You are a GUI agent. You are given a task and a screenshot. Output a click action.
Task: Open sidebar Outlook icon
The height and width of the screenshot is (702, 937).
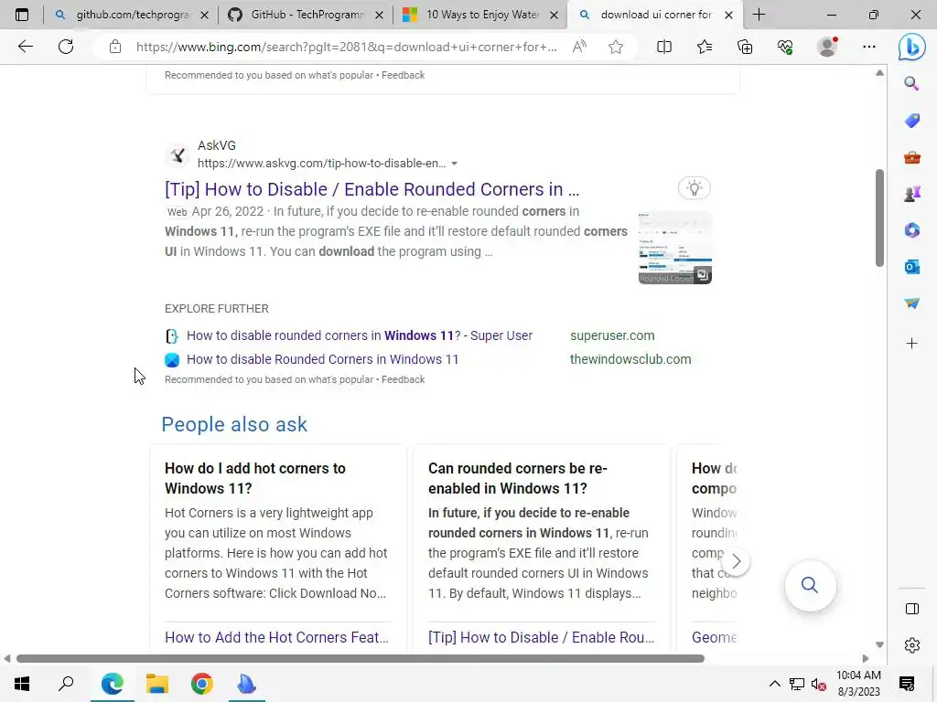pyautogui.click(x=912, y=267)
